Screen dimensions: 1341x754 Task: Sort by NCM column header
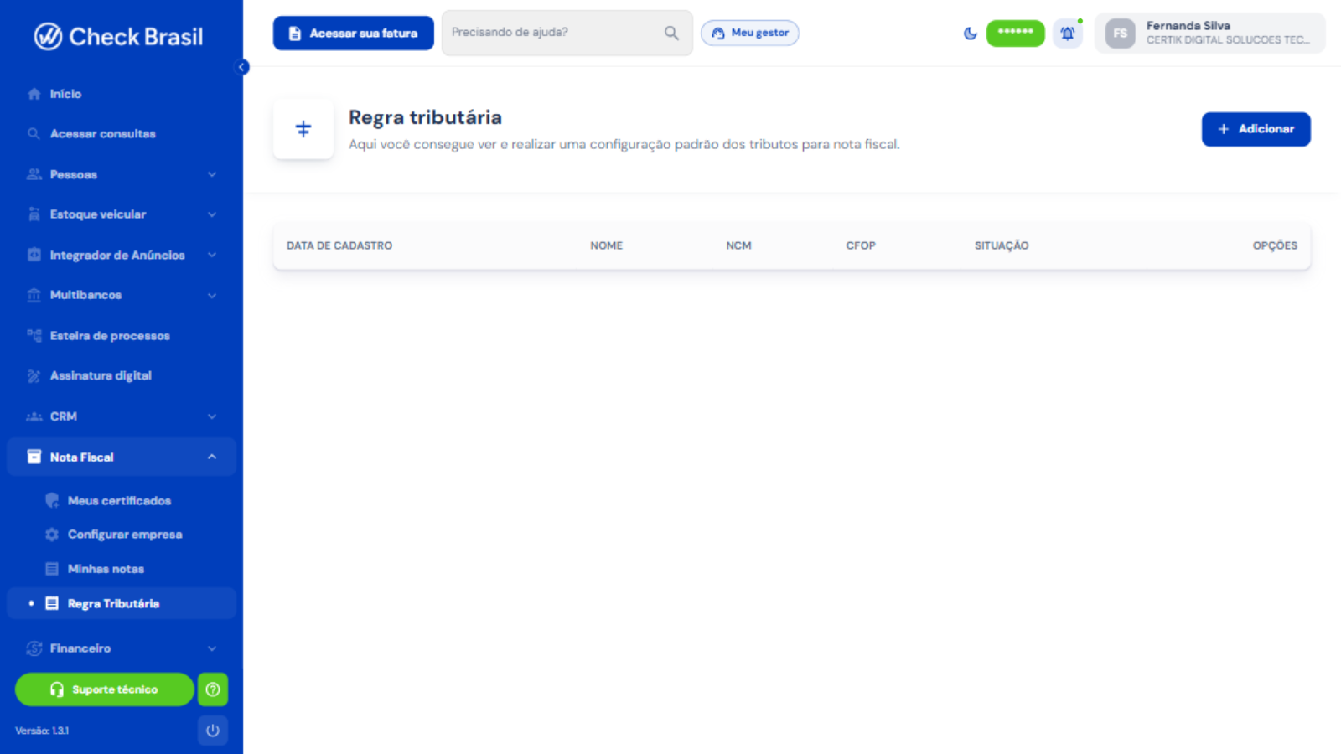tap(739, 245)
